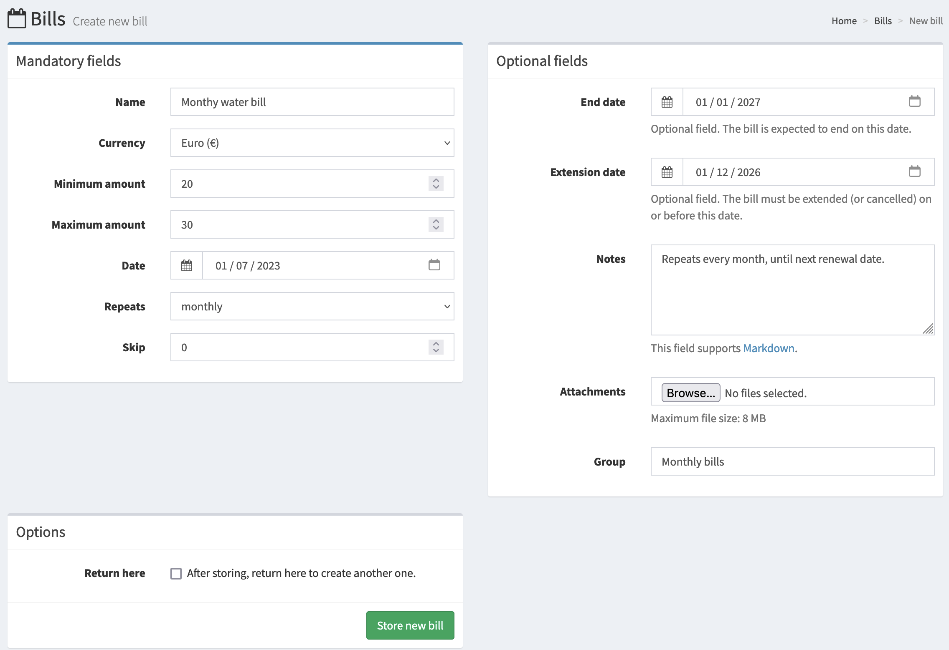Viewport: 949px width, 650px height.
Task: Adjust the Skip value with its spinner
Action: click(436, 347)
